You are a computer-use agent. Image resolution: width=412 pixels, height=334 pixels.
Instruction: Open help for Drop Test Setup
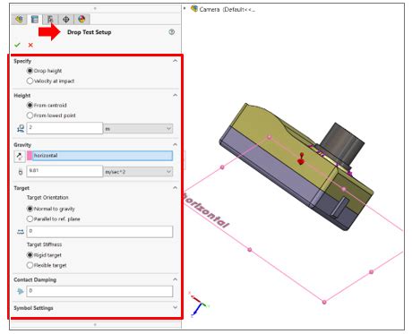[x=171, y=32]
